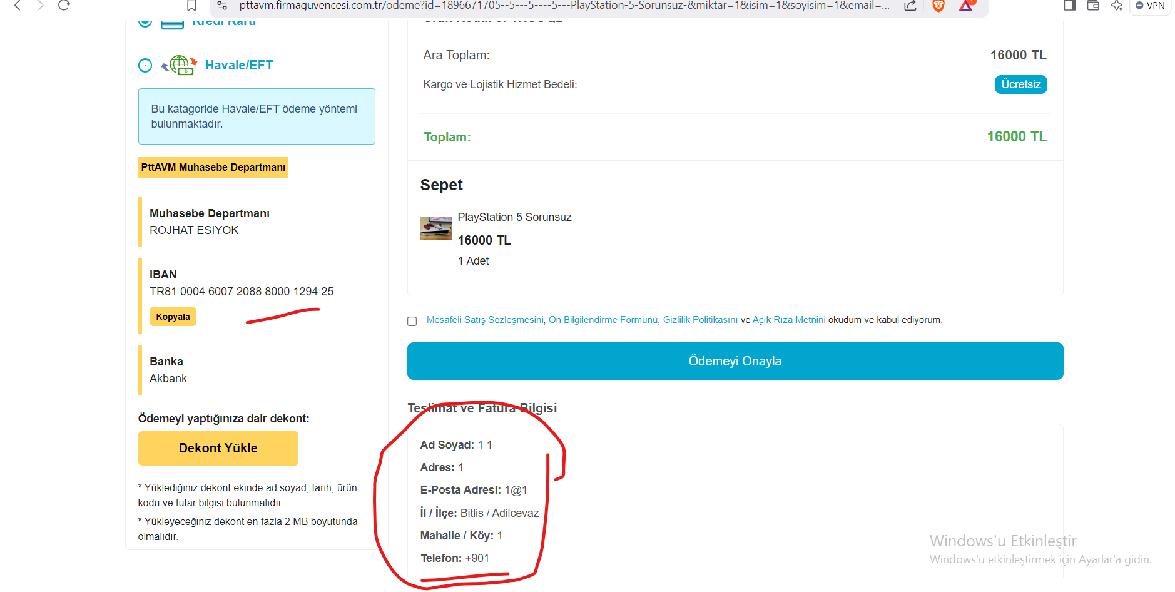Image resolution: width=1175 pixels, height=592 pixels.
Task: Click the bold Banka label
Action: (166, 362)
